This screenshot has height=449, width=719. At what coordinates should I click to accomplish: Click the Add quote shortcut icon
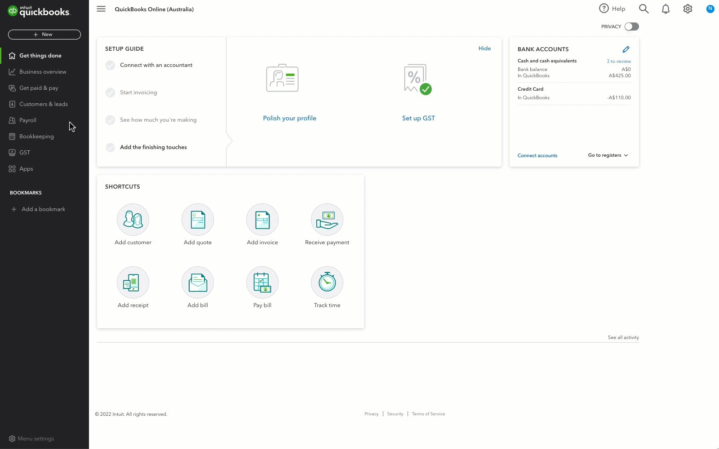click(x=198, y=220)
